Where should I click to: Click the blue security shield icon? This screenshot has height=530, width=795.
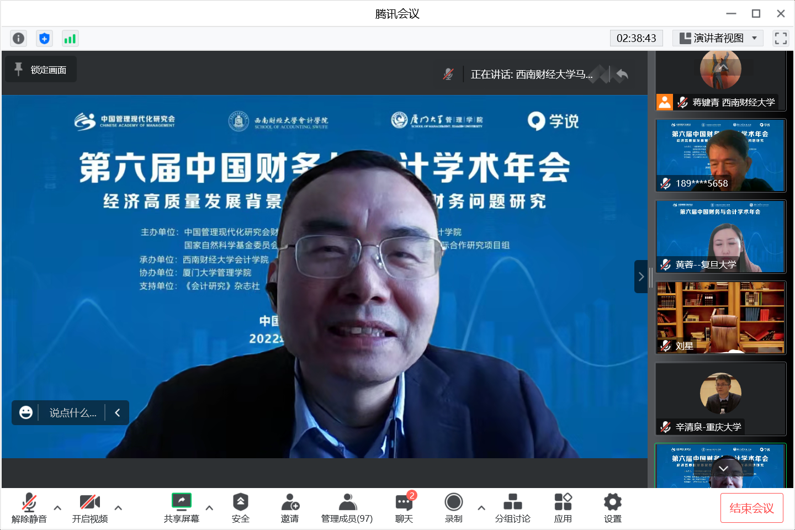(x=44, y=38)
